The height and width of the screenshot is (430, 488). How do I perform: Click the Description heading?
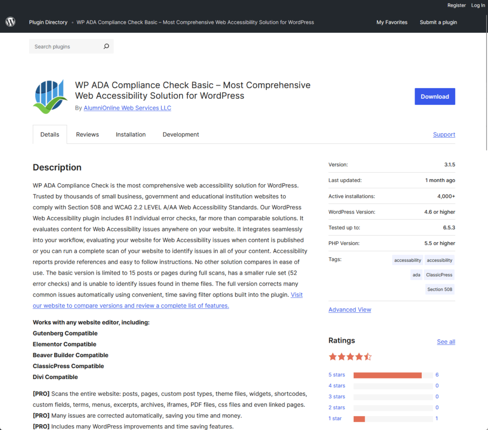pyautogui.click(x=57, y=167)
